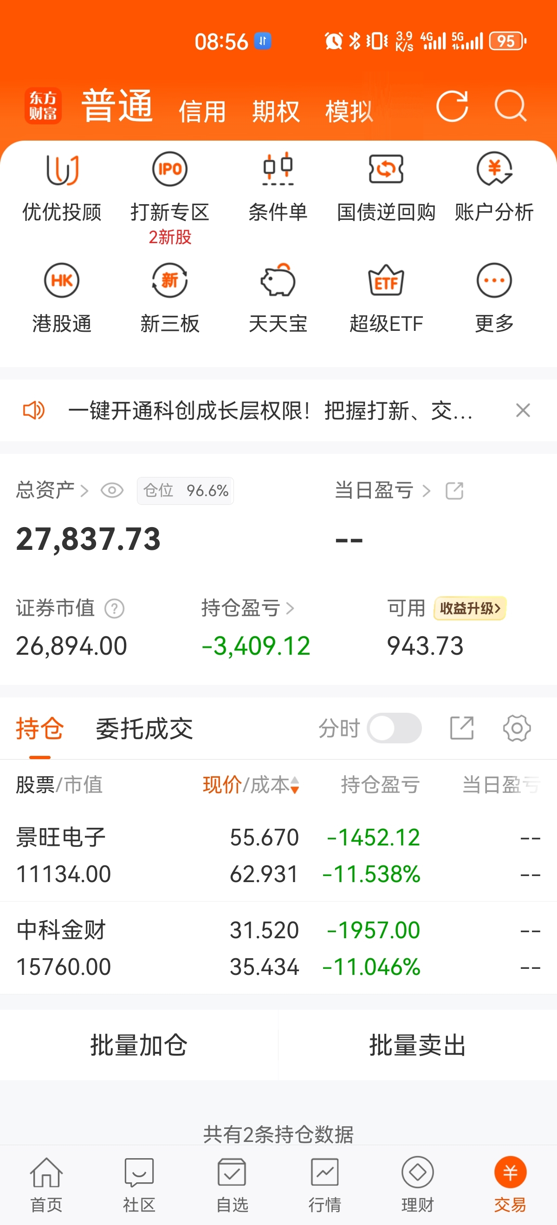The image size is (557, 1225).
Task: Open 港股通 HK icon
Action: coord(62,281)
